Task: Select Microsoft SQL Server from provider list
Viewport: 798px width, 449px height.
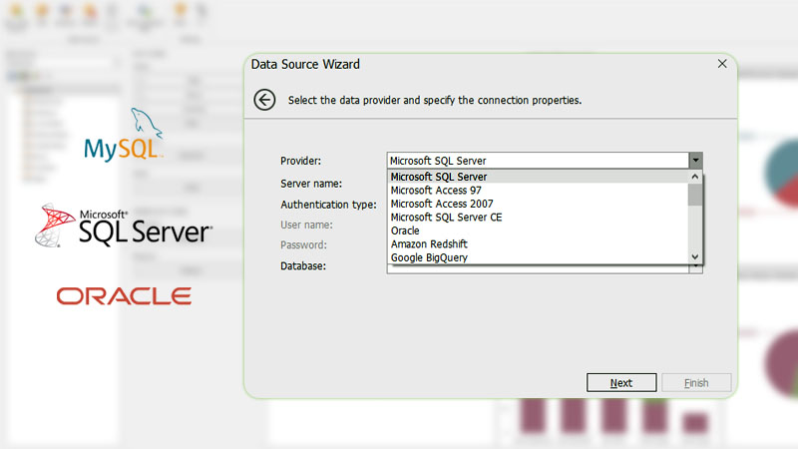Action: (x=539, y=177)
